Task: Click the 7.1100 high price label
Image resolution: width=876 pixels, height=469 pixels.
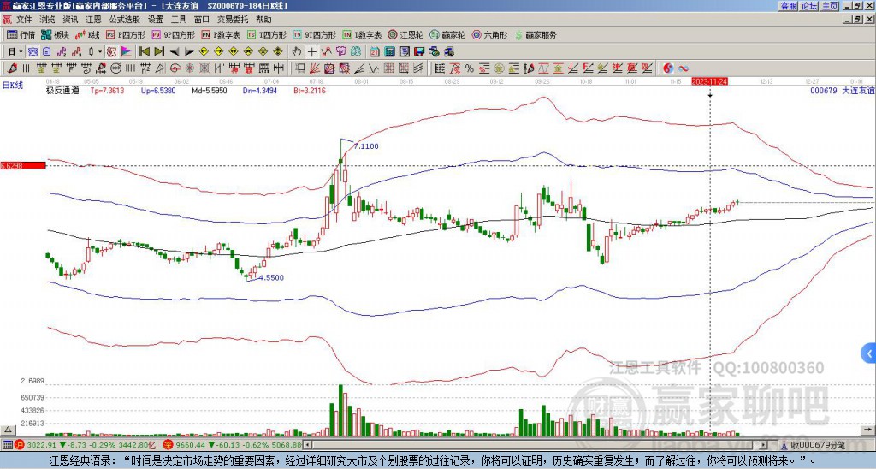Action: [x=366, y=146]
